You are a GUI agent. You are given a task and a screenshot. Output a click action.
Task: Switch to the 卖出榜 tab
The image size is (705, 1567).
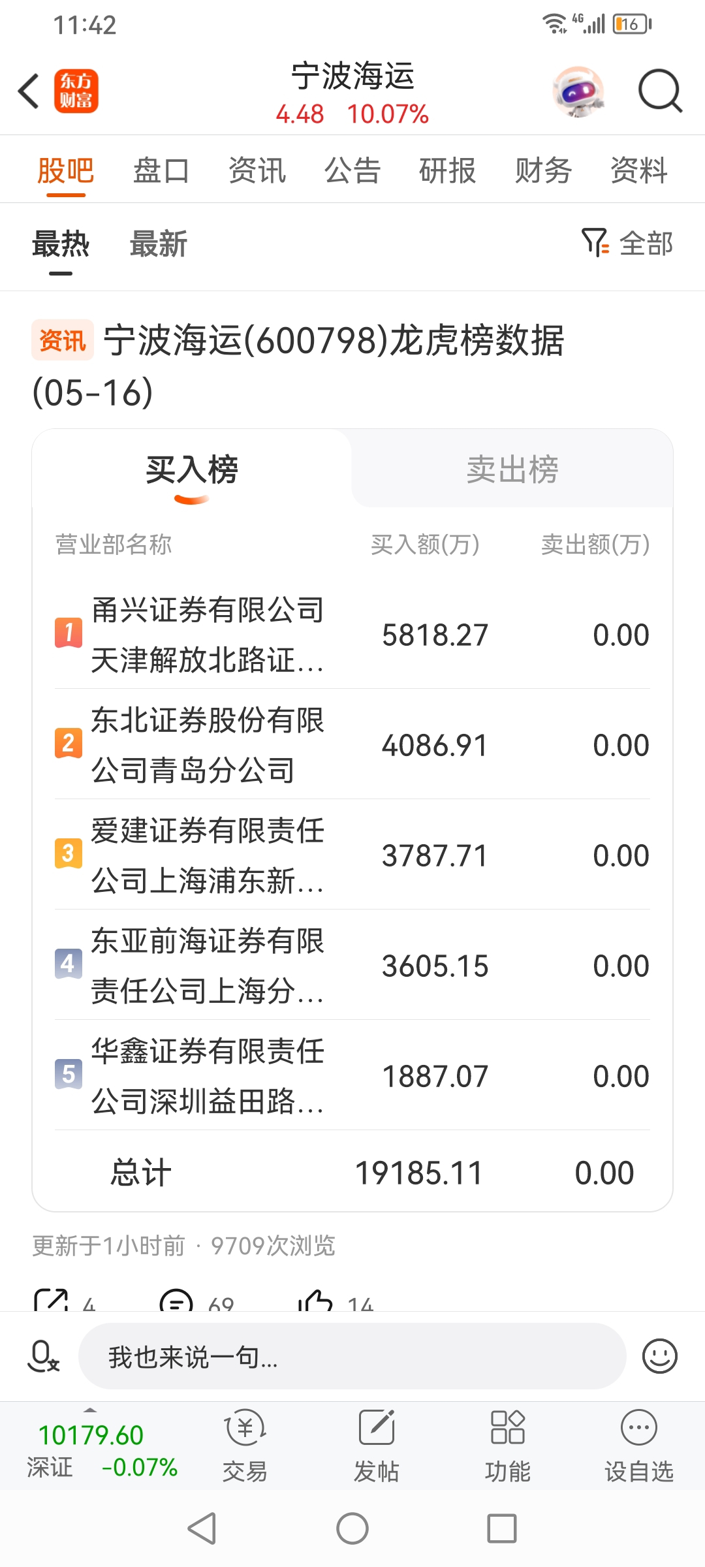[512, 469]
